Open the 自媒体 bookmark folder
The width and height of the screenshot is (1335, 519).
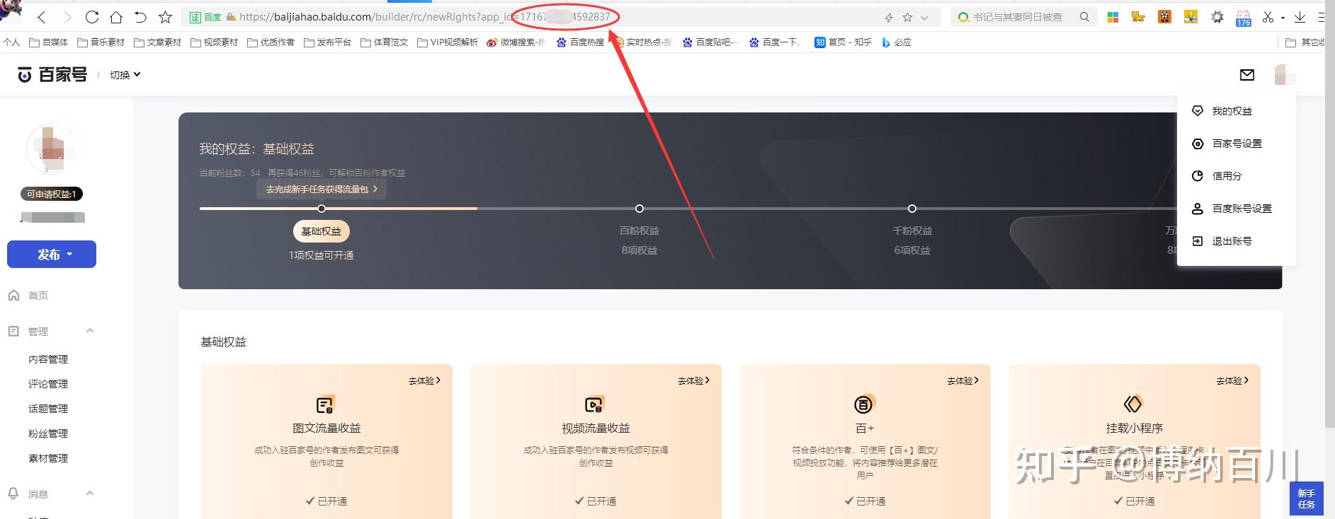[x=49, y=42]
